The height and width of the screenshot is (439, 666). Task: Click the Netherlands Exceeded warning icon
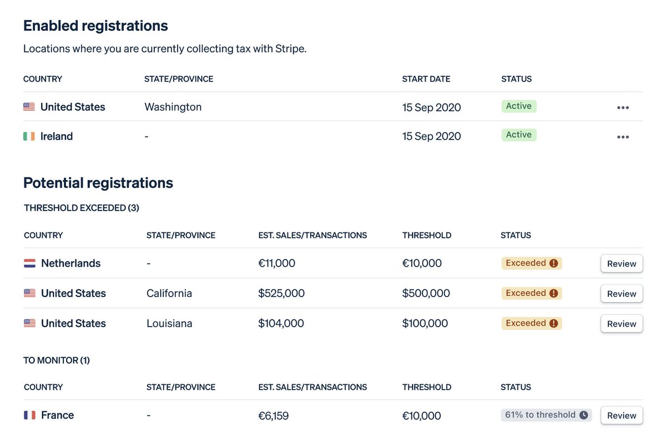click(x=553, y=263)
